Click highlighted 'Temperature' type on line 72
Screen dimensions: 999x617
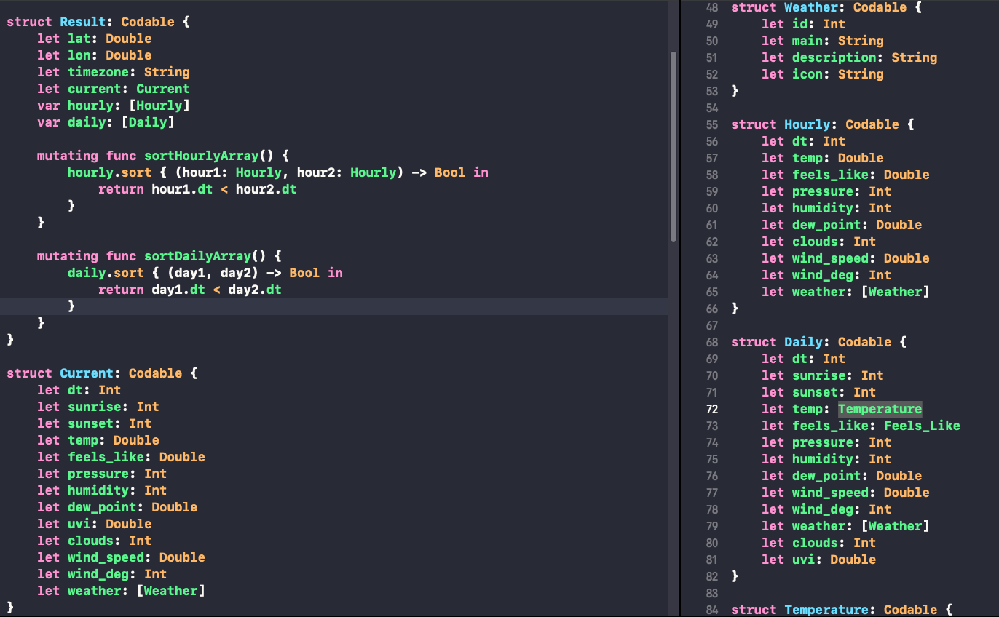(880, 409)
